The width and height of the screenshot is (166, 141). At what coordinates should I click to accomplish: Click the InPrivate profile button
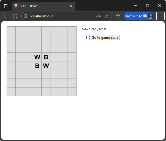click(x=139, y=16)
